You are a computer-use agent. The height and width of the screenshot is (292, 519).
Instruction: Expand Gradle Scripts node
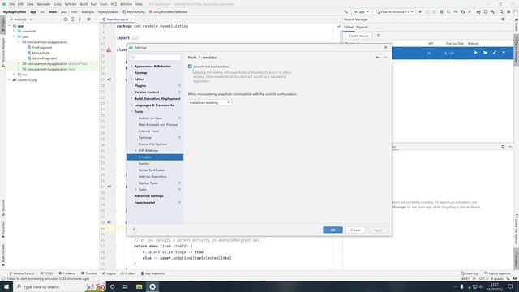point(9,79)
